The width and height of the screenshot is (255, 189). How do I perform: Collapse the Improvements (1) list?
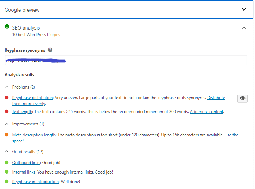(x=7, y=124)
